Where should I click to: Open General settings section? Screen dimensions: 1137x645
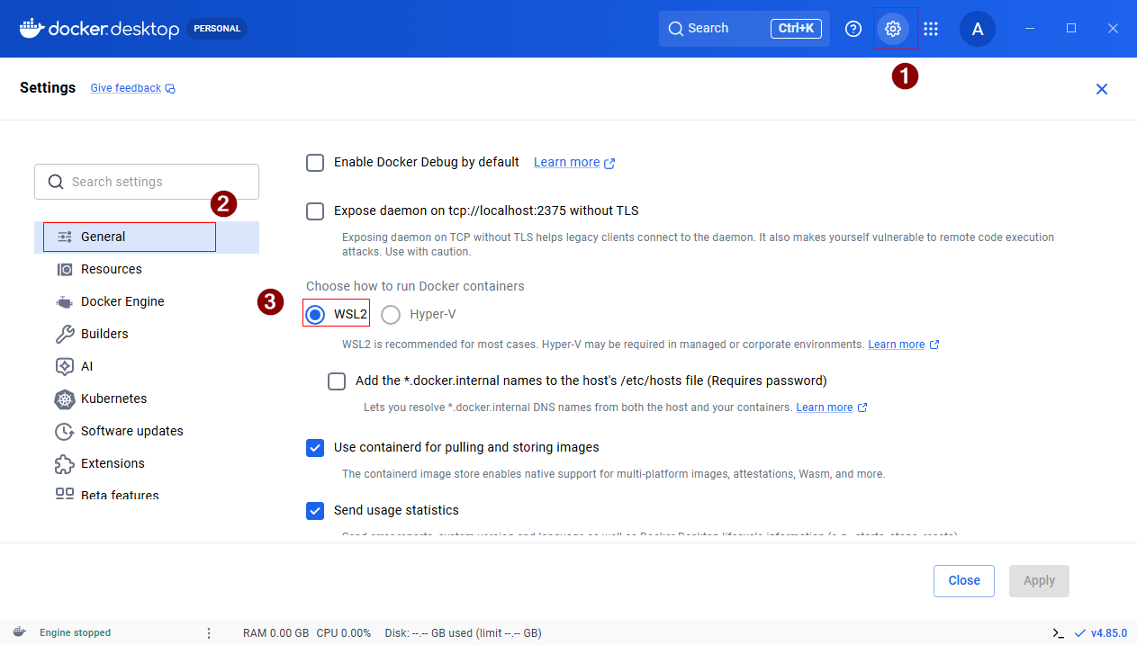pos(147,237)
